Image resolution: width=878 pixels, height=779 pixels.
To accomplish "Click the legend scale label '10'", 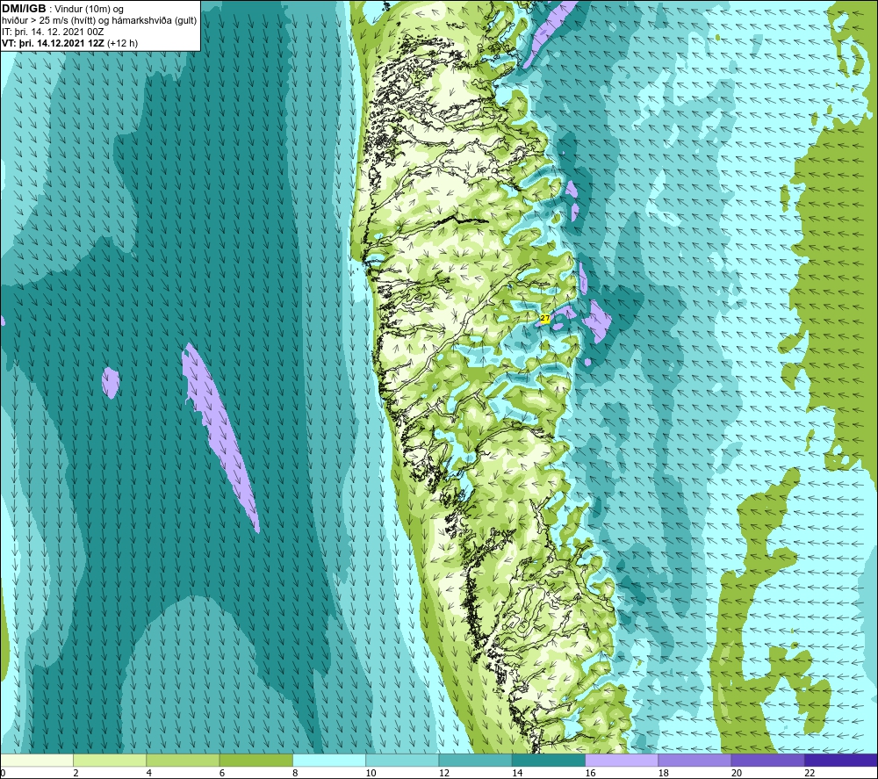I will (371, 773).
